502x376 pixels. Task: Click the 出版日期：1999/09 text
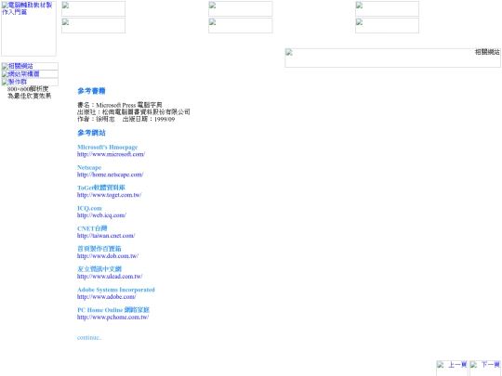pyautogui.click(x=149, y=119)
